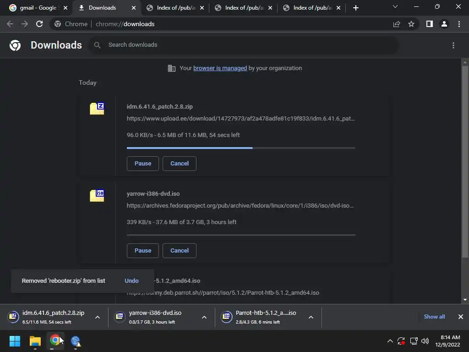Image resolution: width=469 pixels, height=352 pixels.
Task: Expand options for yarrow iso shelf item
Action: click(x=204, y=317)
